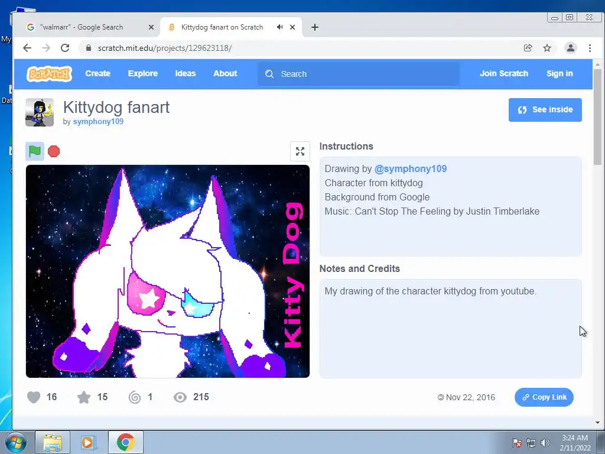The height and width of the screenshot is (454, 605).
Task: Click the share page icon
Action: pos(528,48)
